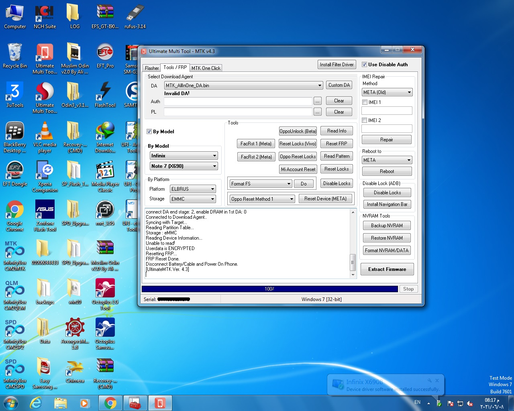Open the IMEI Repair method META (Old) dropdown

pyautogui.click(x=387, y=92)
